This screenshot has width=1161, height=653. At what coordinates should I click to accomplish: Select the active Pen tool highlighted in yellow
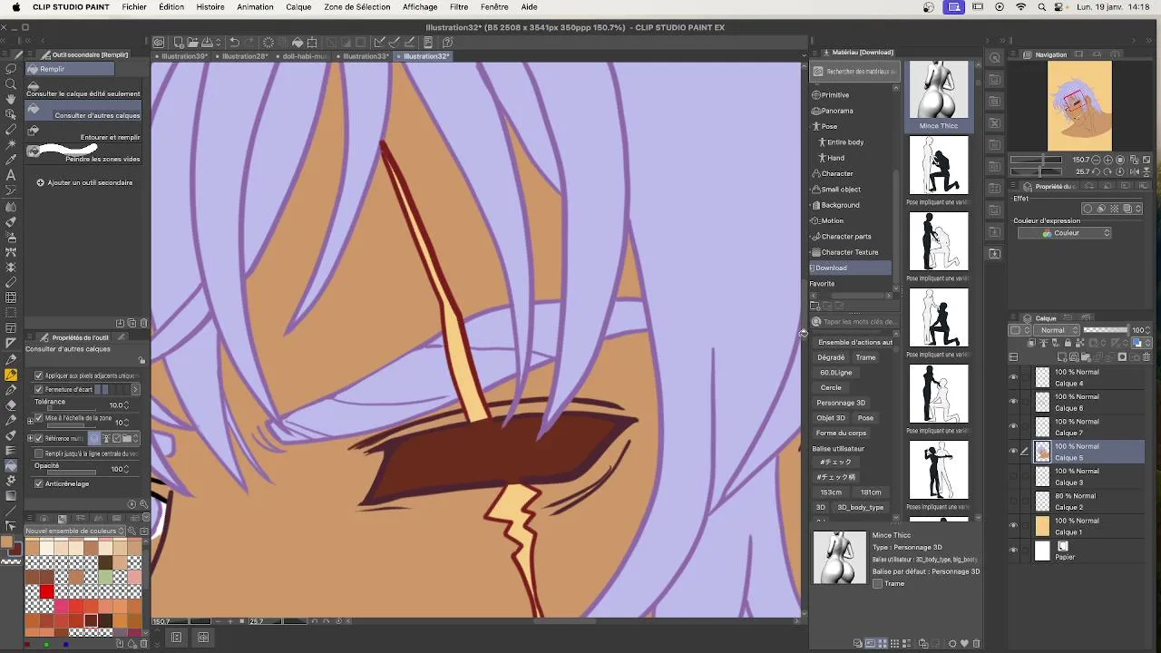pos(11,375)
